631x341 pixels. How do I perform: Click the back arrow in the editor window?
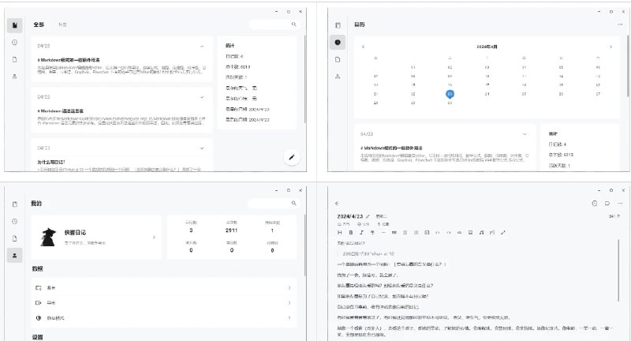[x=338, y=204]
